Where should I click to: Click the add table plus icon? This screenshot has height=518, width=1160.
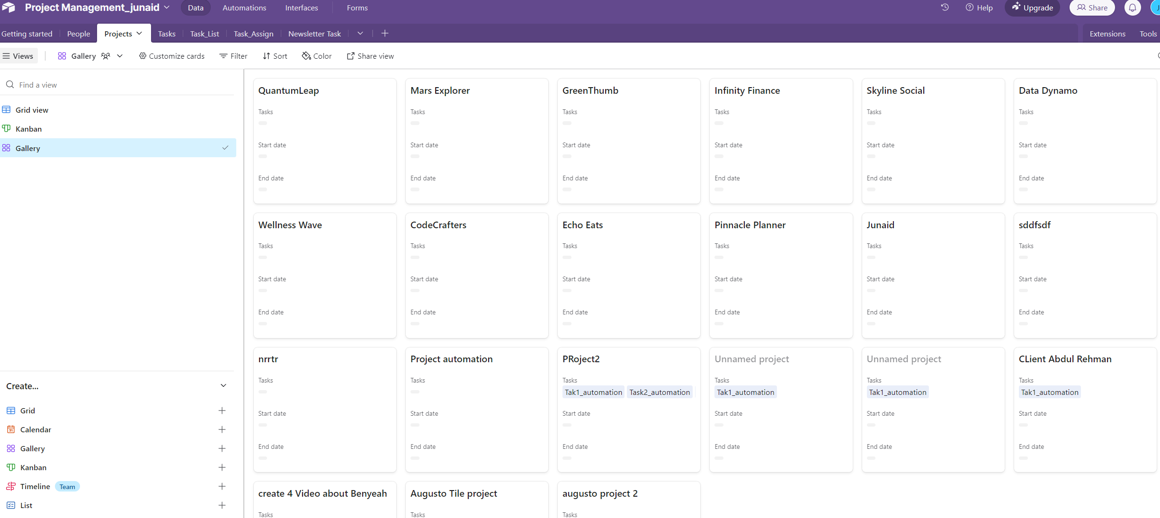385,33
